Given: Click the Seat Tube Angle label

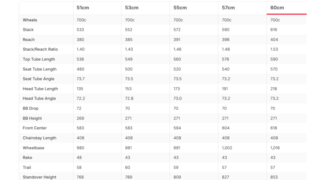Looking at the screenshot, I should (x=39, y=79).
